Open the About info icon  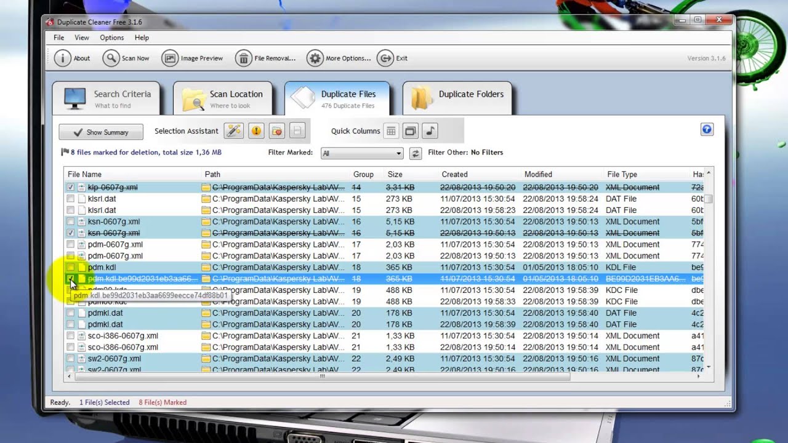[x=63, y=58]
